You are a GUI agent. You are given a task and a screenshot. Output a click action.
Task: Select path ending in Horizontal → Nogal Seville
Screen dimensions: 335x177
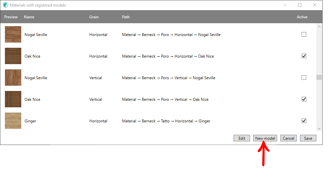171,35
